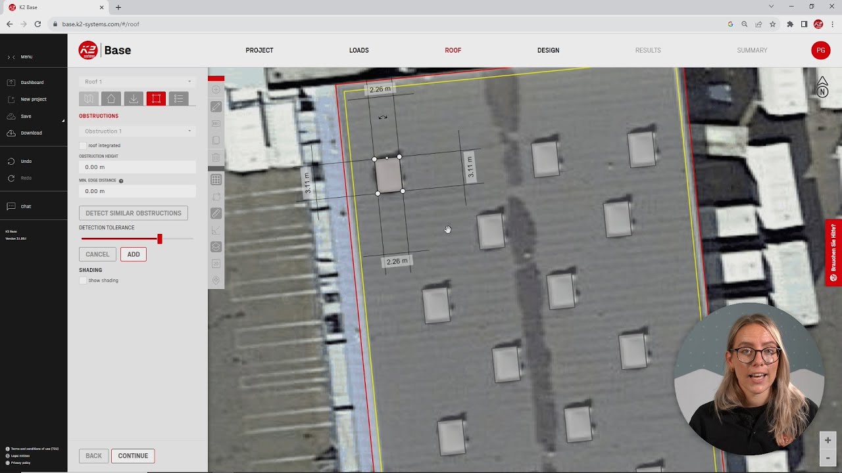Click the K2 Base logo

(x=105, y=51)
